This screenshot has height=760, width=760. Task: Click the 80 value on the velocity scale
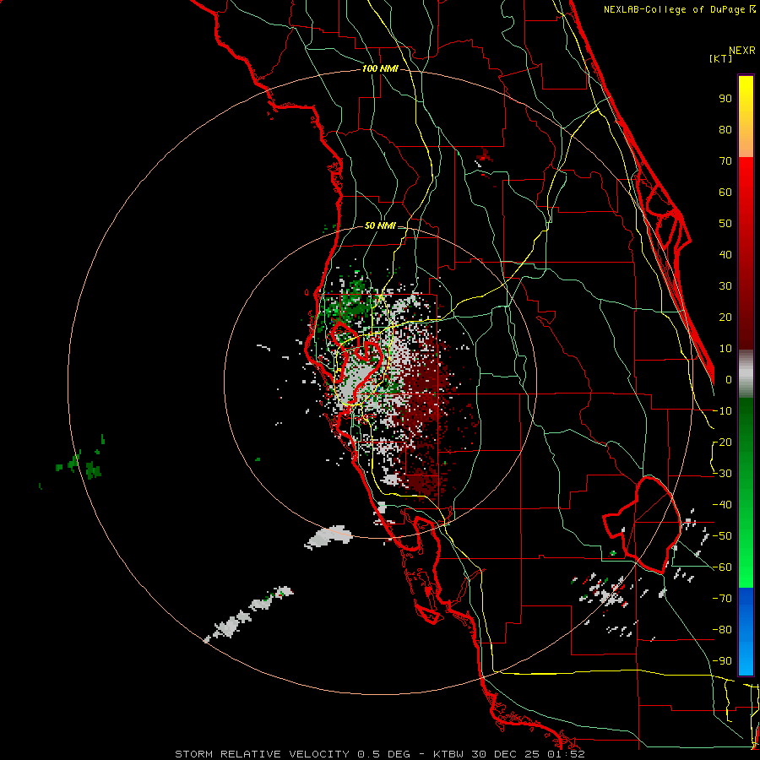click(725, 130)
